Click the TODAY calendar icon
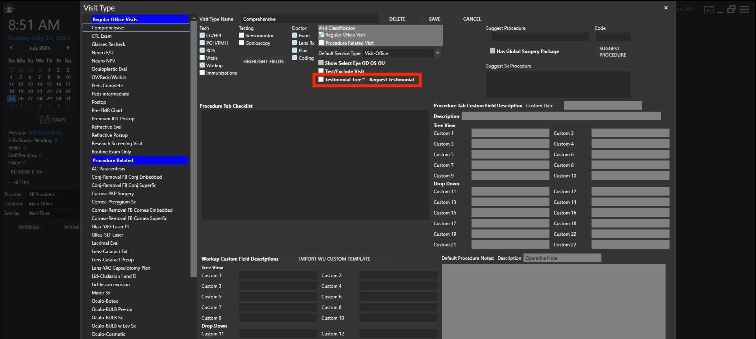 coord(45,120)
